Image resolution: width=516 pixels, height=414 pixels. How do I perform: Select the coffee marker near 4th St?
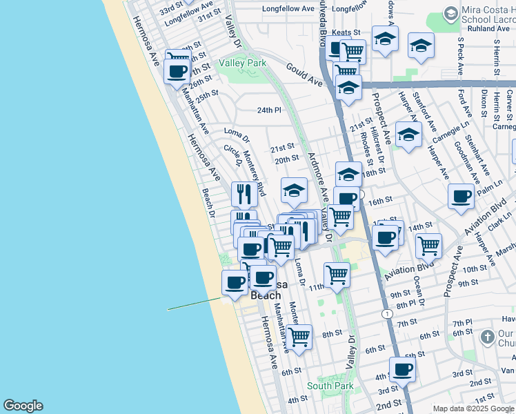(402, 369)
